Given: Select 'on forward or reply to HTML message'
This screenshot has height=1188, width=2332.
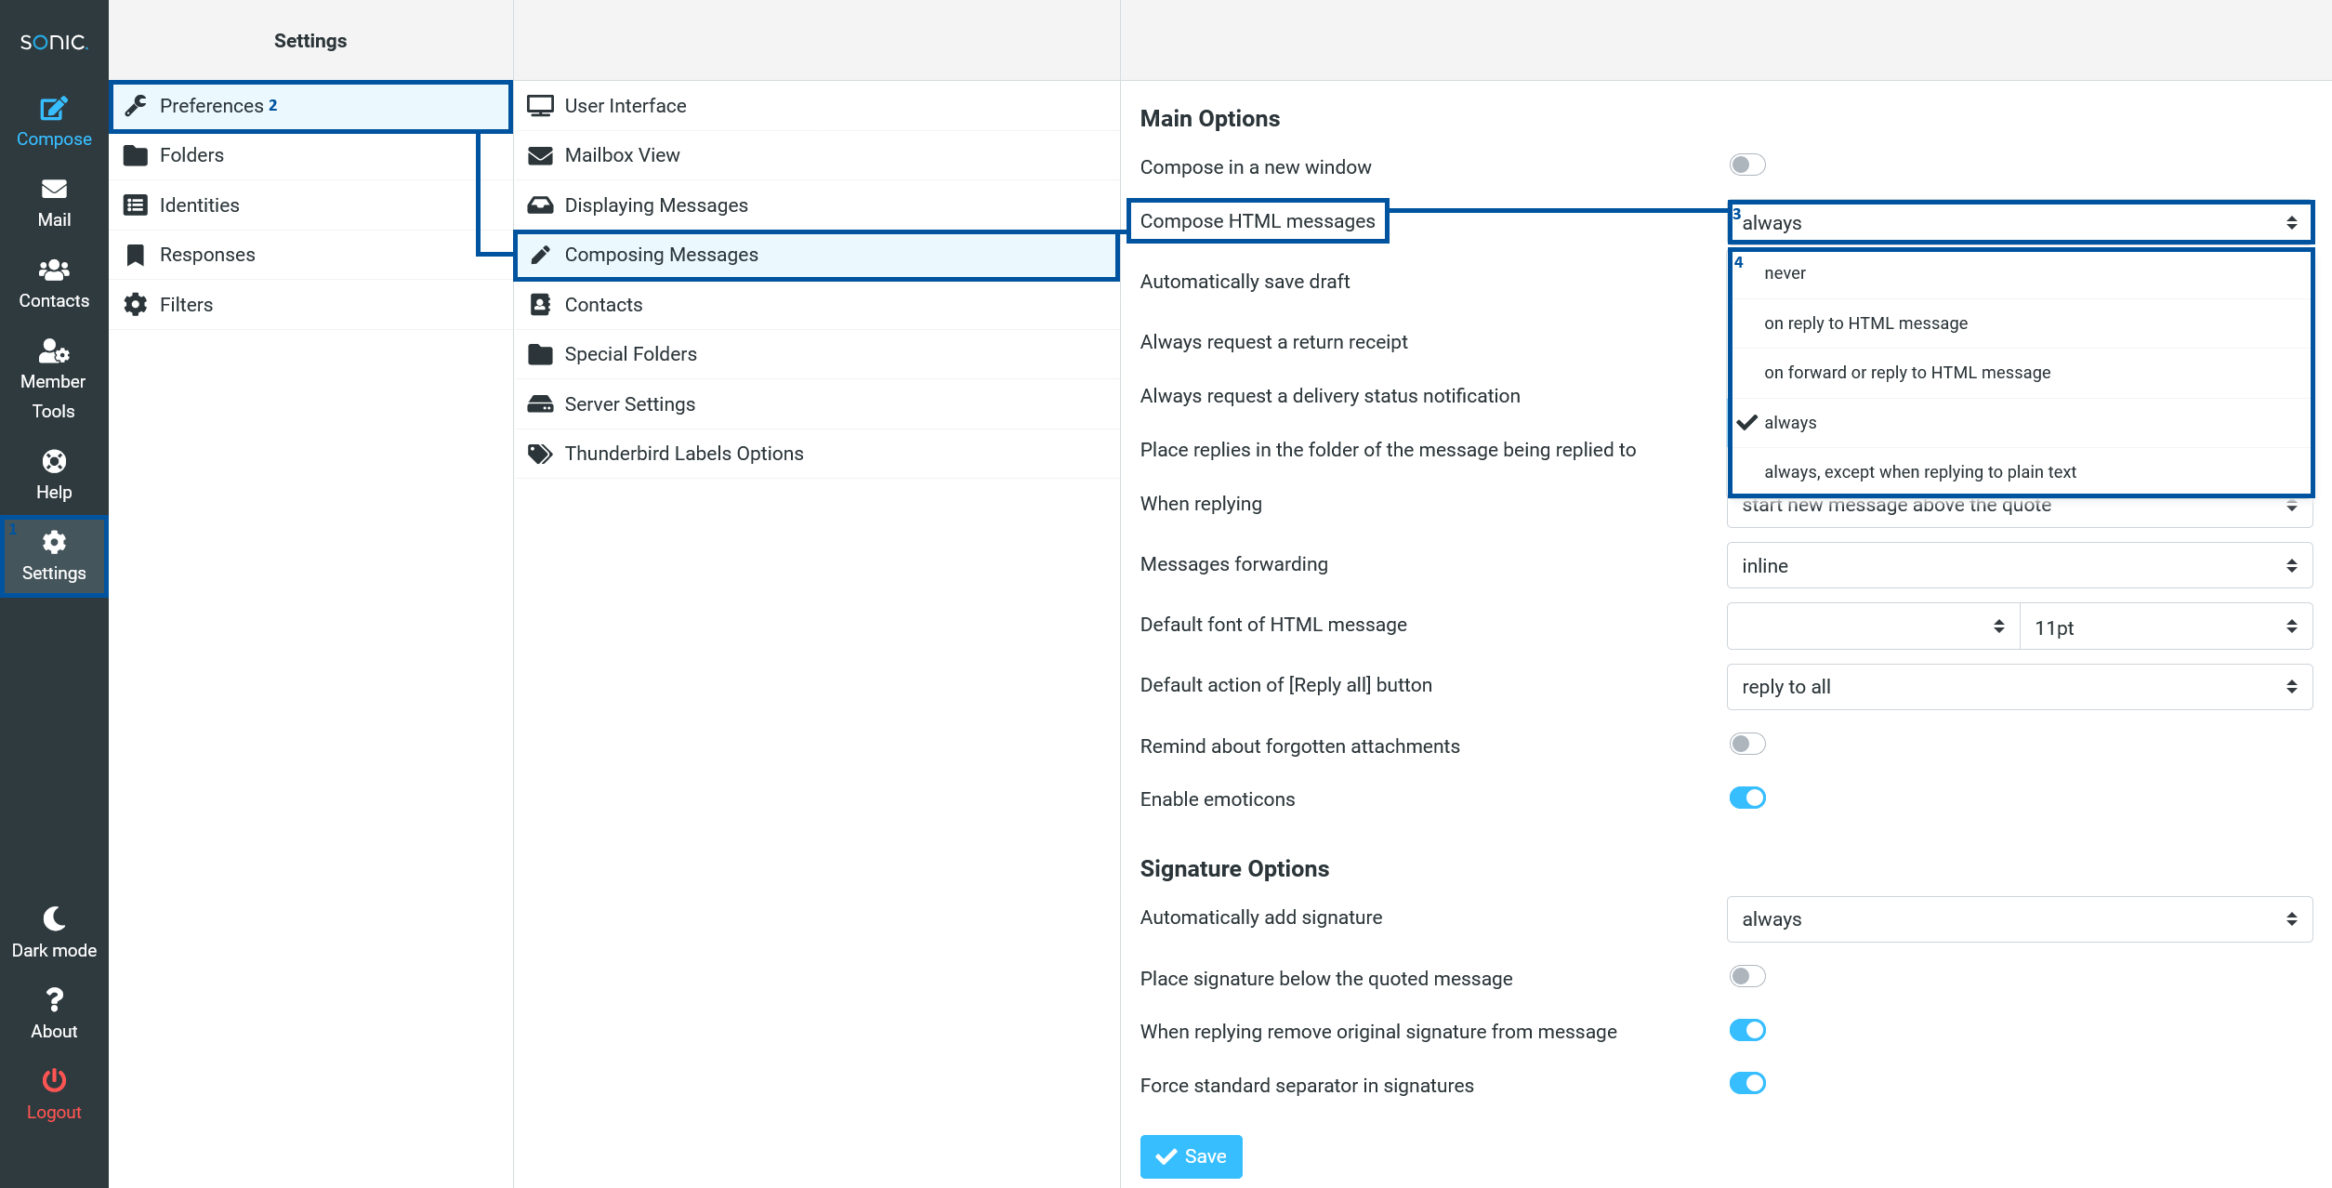Looking at the screenshot, I should [2021, 373].
